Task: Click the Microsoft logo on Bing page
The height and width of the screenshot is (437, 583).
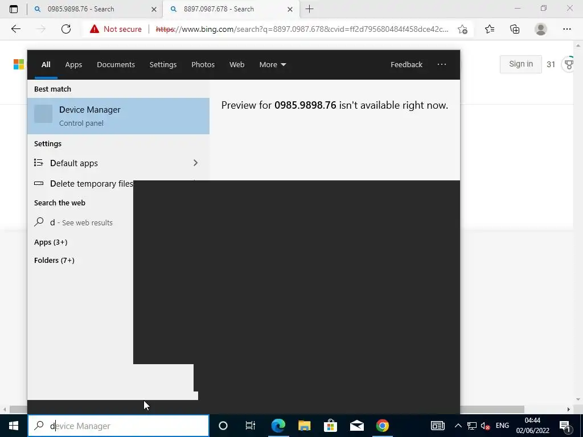Action: pyautogui.click(x=19, y=64)
